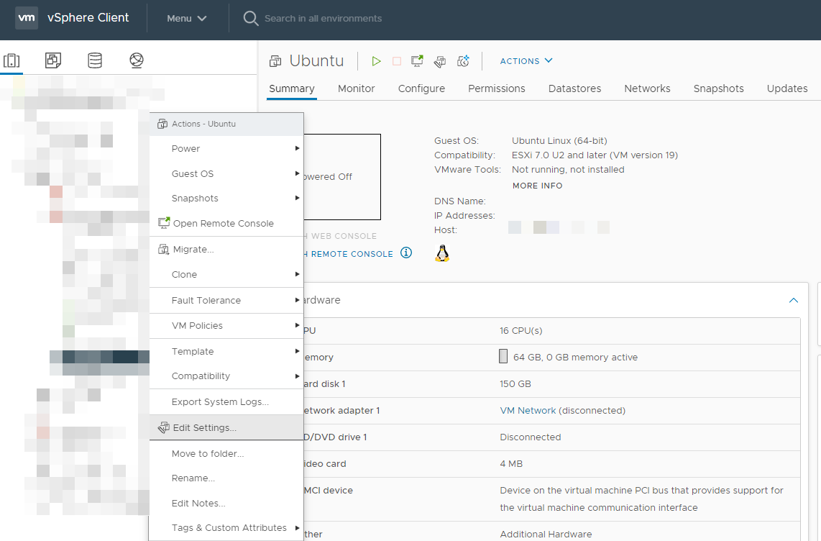The image size is (821, 541).
Task: Click the Launch Remote Console toolbar icon
Action: click(x=417, y=61)
